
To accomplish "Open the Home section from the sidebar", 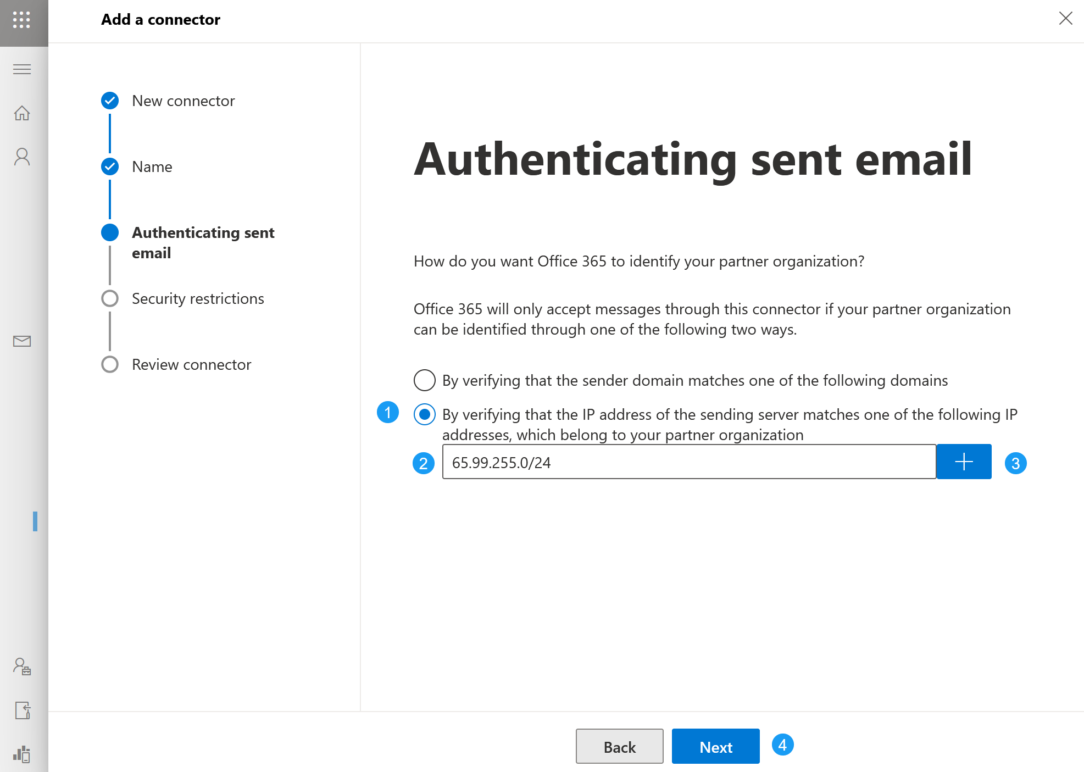I will pyautogui.click(x=23, y=113).
